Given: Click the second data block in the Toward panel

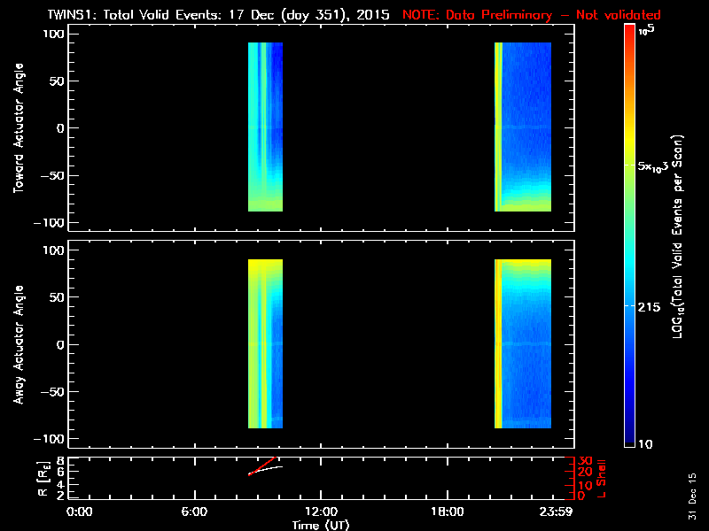Looking at the screenshot, I should coord(523,127).
